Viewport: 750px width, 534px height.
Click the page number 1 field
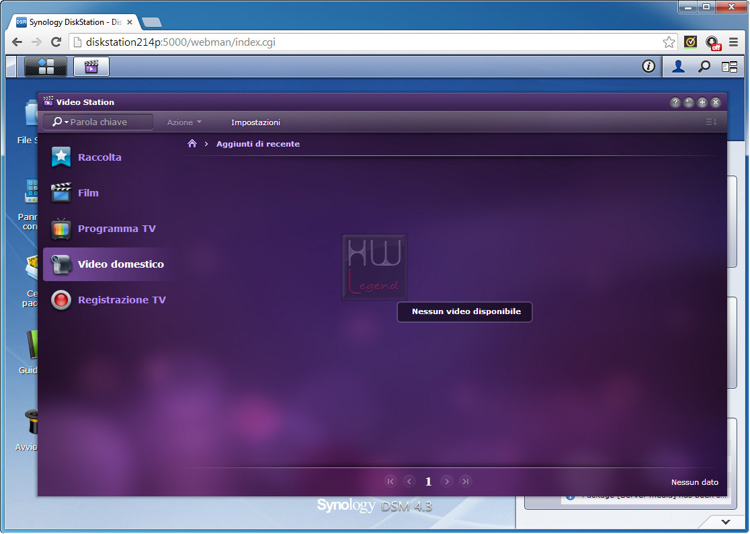[428, 482]
